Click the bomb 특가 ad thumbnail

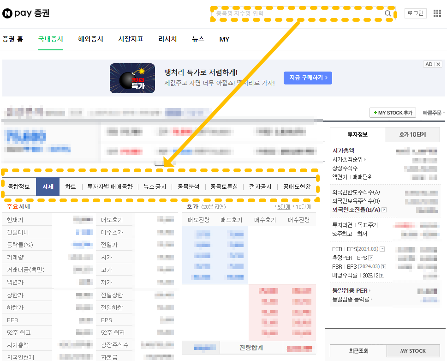coord(132,78)
